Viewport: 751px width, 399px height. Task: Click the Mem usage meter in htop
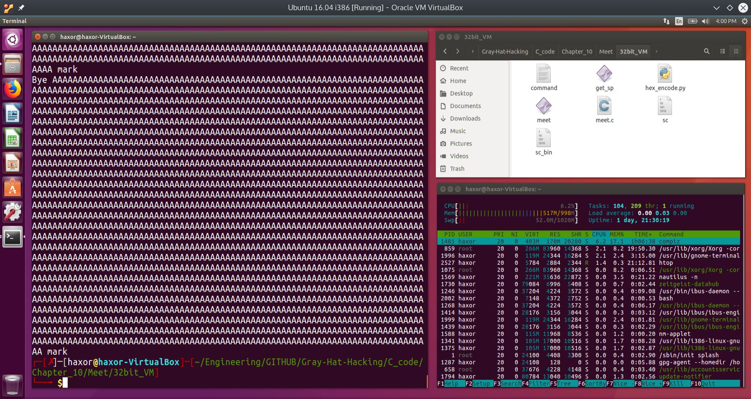[x=508, y=213]
